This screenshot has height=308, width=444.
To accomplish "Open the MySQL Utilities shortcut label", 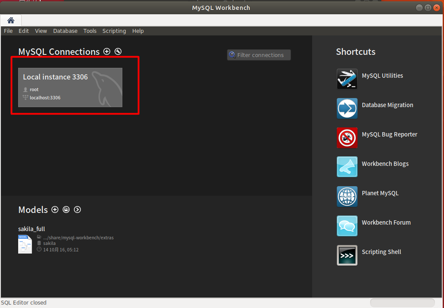I will [382, 76].
